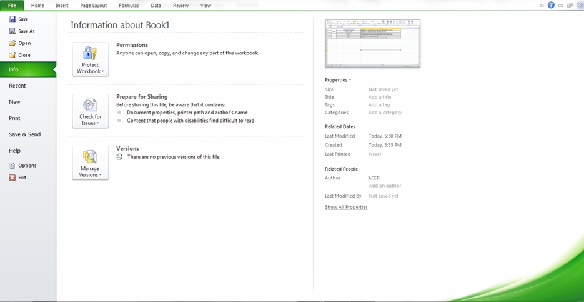Click the Options sheet icon

click(x=12, y=166)
